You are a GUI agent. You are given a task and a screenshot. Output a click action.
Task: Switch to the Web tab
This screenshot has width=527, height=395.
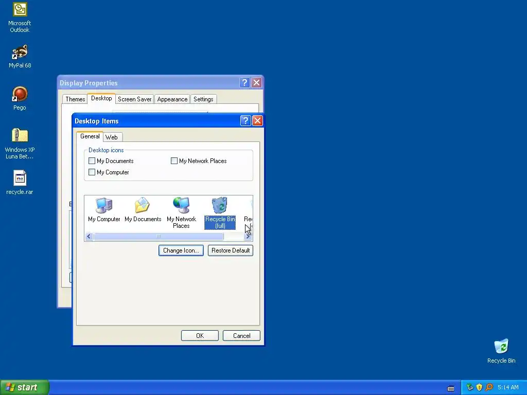[x=112, y=137]
